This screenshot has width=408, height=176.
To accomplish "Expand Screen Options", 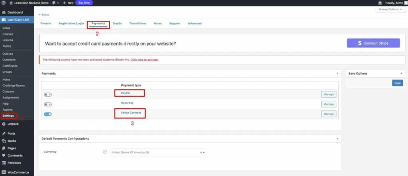I will click(390, 10).
